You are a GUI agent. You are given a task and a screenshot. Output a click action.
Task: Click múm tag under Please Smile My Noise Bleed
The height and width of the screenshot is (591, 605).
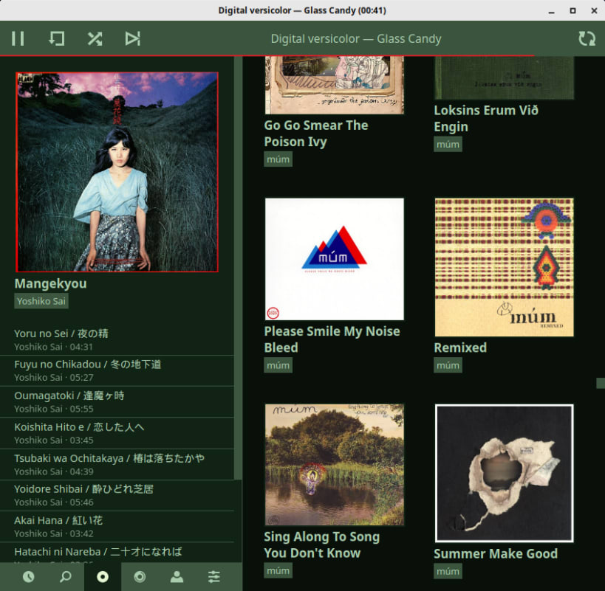[x=278, y=365]
